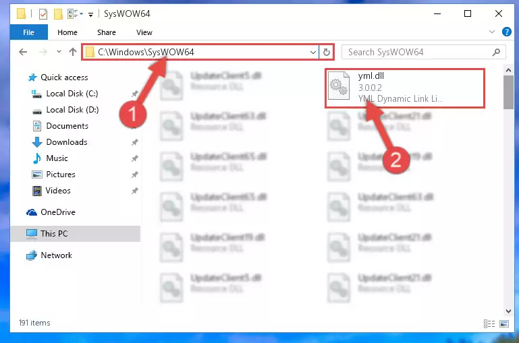
Task: Click the pin icon beside Pictures
Action: (135, 175)
